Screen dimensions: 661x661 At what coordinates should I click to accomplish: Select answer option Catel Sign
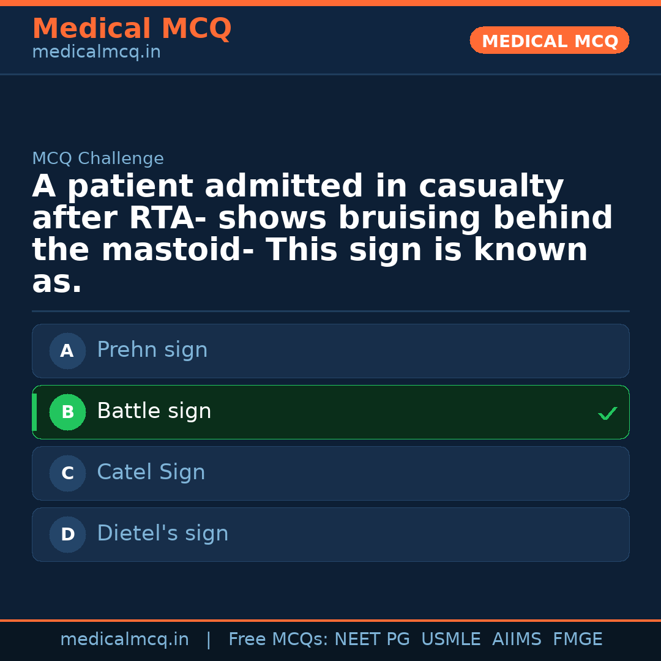(x=330, y=473)
